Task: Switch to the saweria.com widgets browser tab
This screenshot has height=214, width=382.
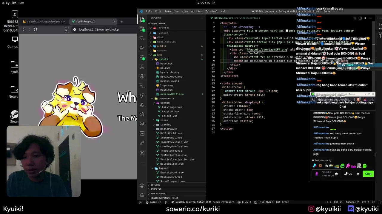Action: pyautogui.click(x=44, y=21)
